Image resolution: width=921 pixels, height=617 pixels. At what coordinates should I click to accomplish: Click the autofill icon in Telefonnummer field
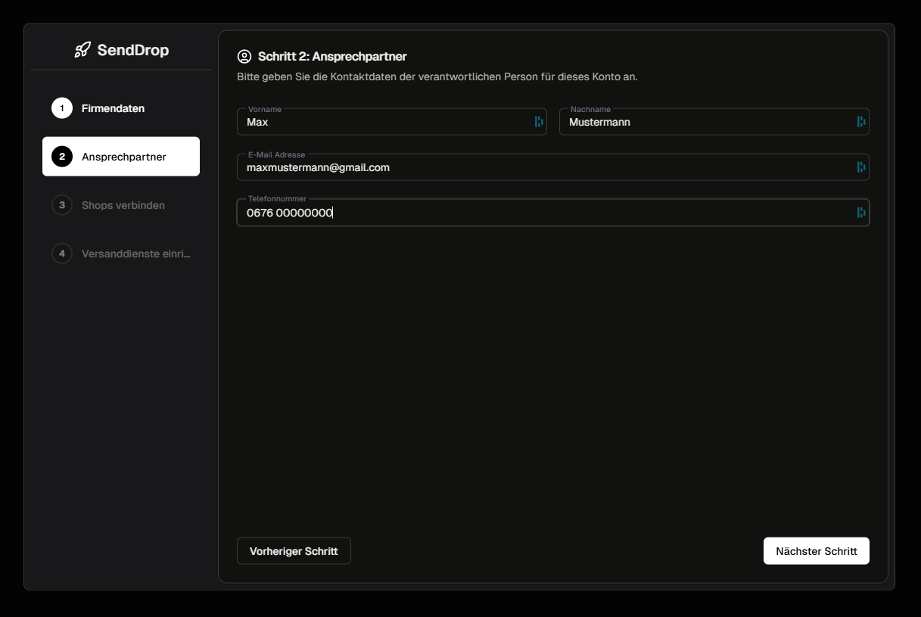(x=861, y=213)
